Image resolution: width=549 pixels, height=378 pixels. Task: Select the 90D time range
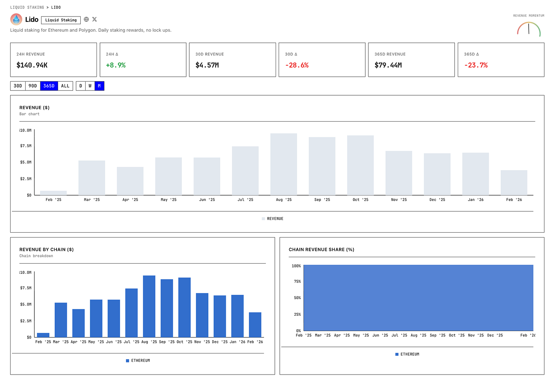coord(33,86)
